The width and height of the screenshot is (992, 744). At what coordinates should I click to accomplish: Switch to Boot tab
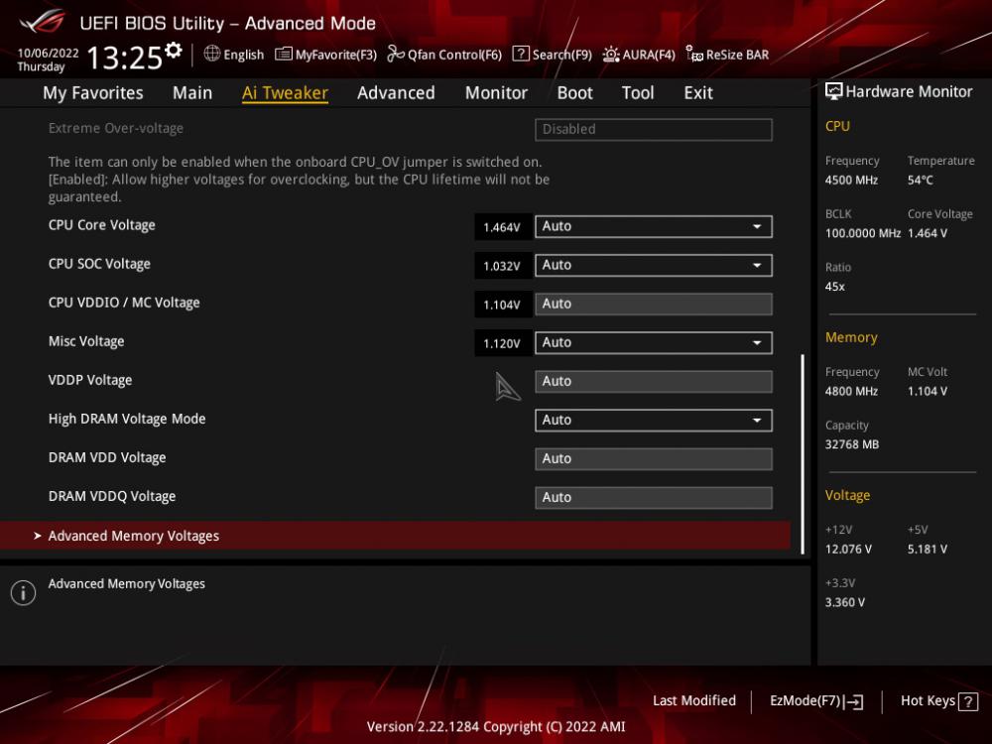(574, 93)
